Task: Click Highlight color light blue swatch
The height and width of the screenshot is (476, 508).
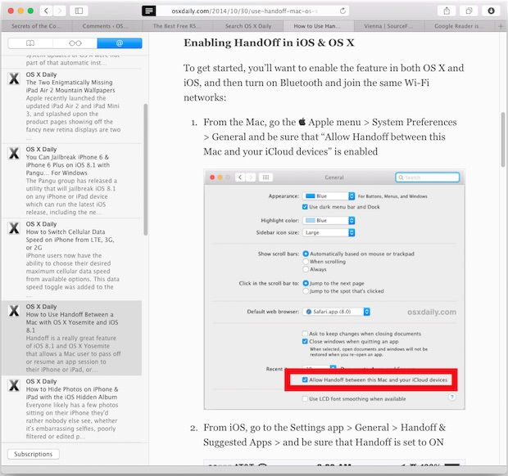Action: click(311, 221)
